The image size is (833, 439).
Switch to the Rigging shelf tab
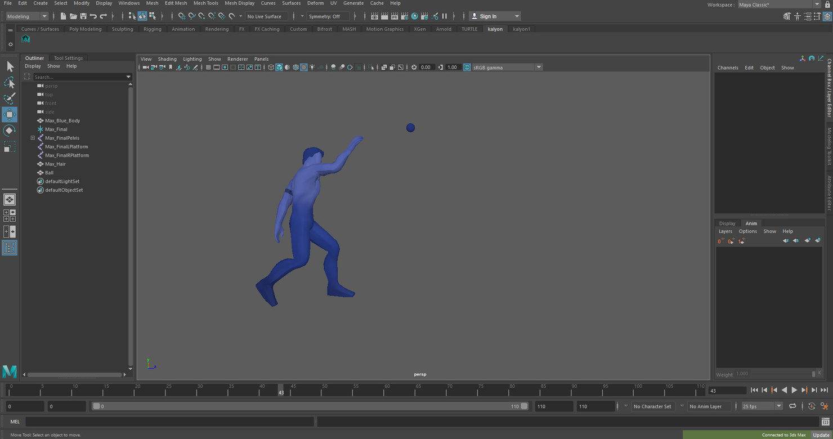point(152,29)
